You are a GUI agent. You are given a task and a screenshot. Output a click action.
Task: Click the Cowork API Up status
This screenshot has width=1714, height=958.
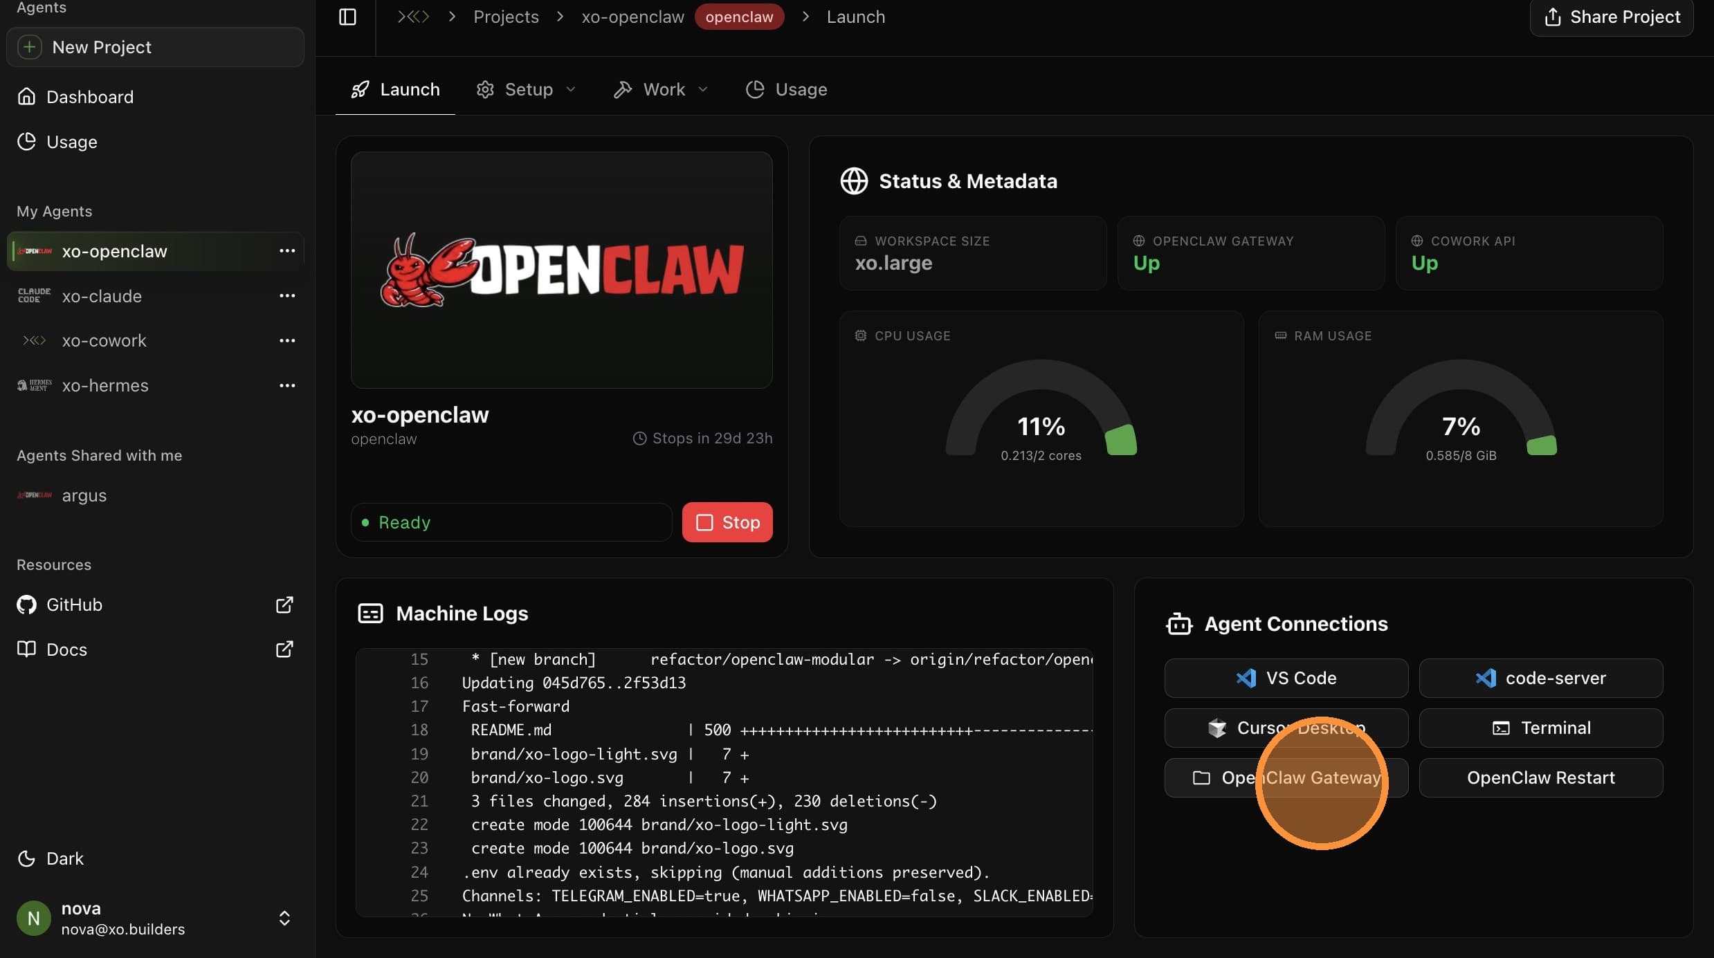(x=1529, y=252)
